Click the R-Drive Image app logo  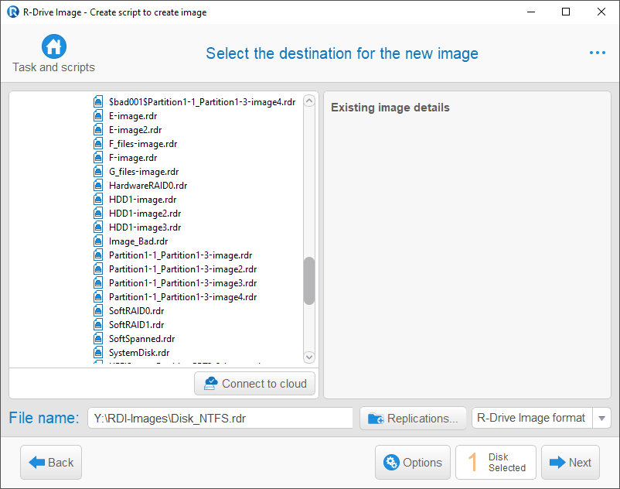13,12
